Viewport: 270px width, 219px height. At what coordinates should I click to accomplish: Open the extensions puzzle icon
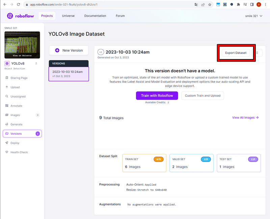(x=238, y=4)
